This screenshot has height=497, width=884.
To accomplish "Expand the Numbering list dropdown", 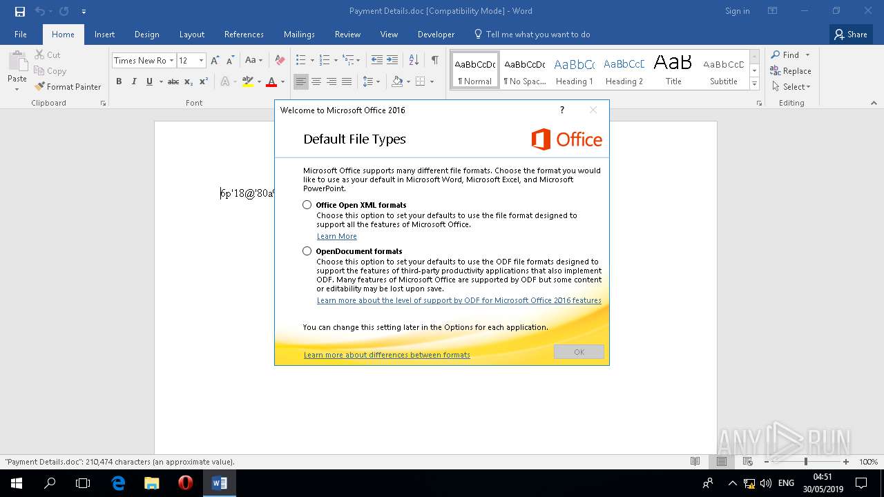I will 336,60.
